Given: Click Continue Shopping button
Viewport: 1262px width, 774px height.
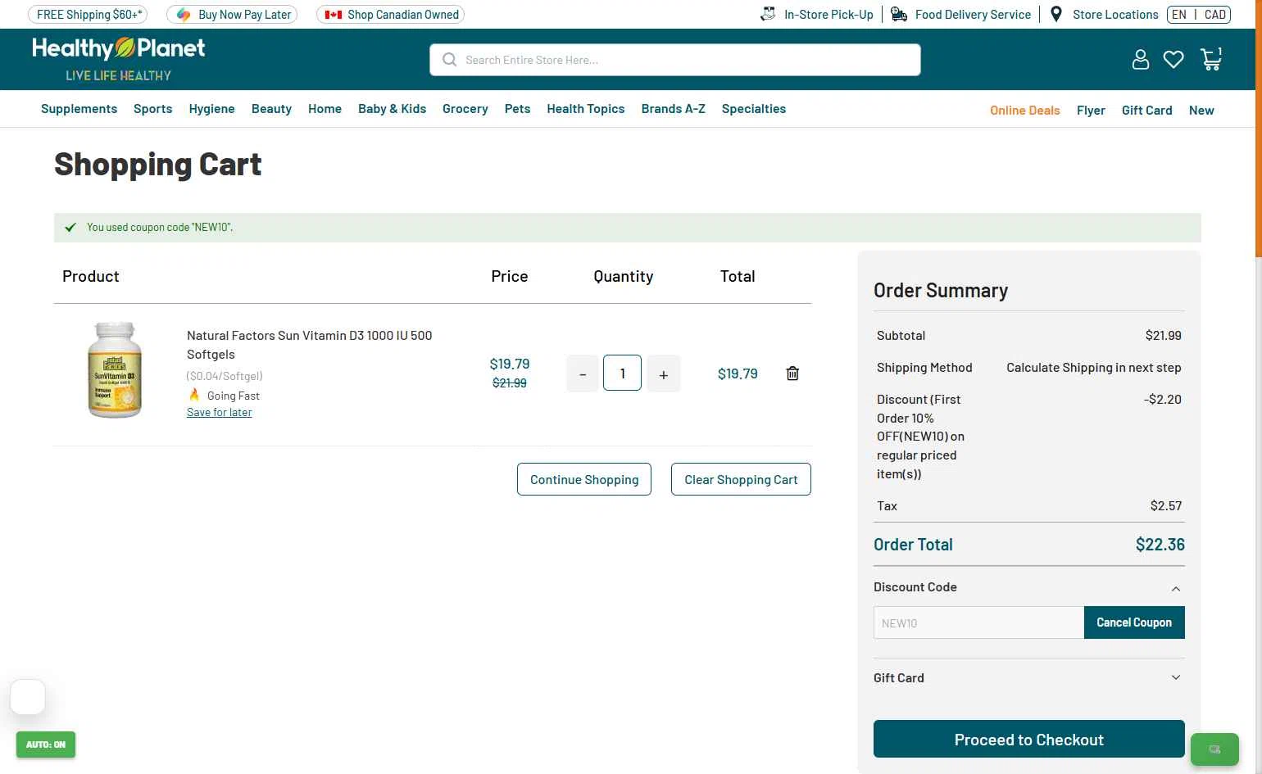Looking at the screenshot, I should 584,479.
